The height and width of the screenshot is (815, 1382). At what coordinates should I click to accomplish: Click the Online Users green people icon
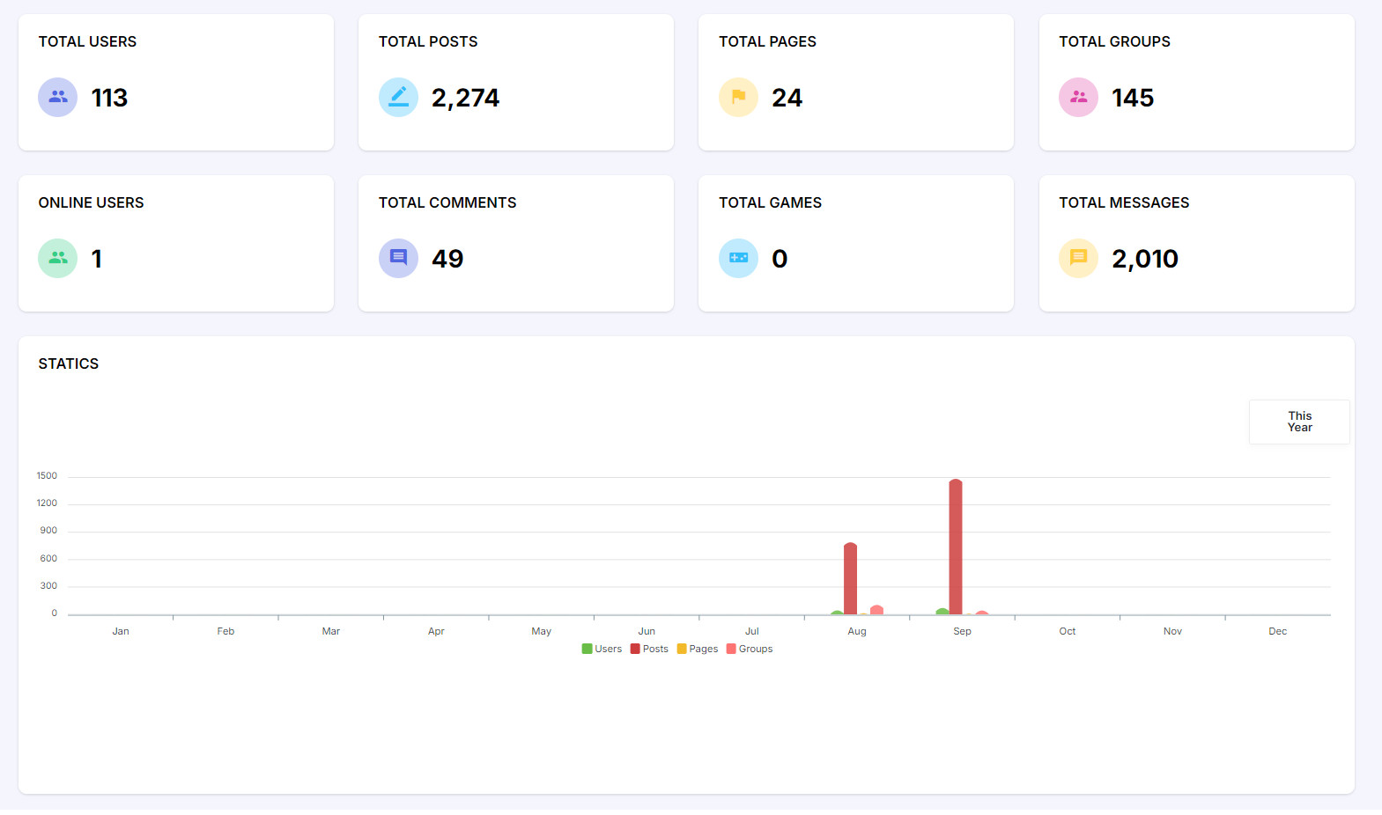tap(57, 258)
